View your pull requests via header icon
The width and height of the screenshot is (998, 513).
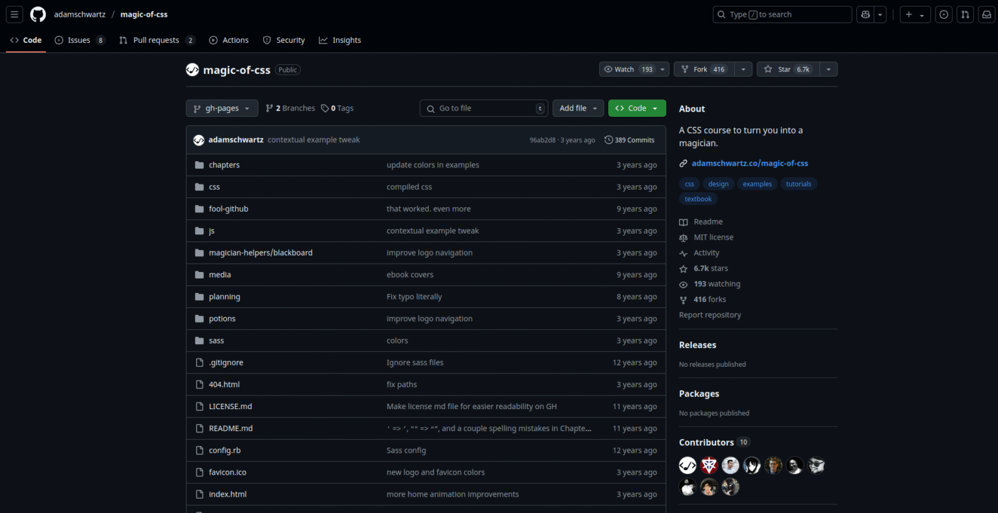tap(965, 14)
